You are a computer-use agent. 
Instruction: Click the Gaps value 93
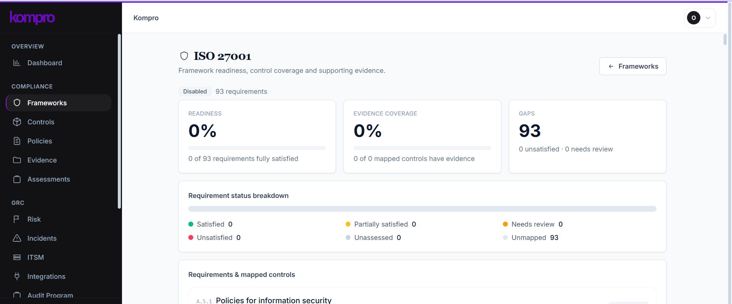(x=530, y=131)
